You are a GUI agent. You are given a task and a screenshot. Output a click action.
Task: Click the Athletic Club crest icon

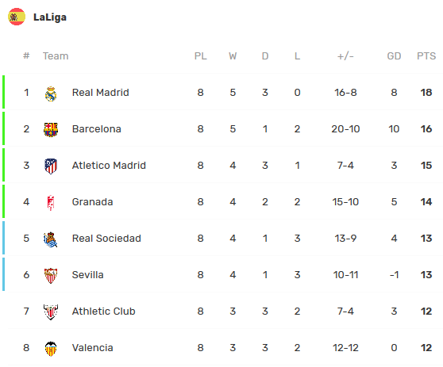51,312
